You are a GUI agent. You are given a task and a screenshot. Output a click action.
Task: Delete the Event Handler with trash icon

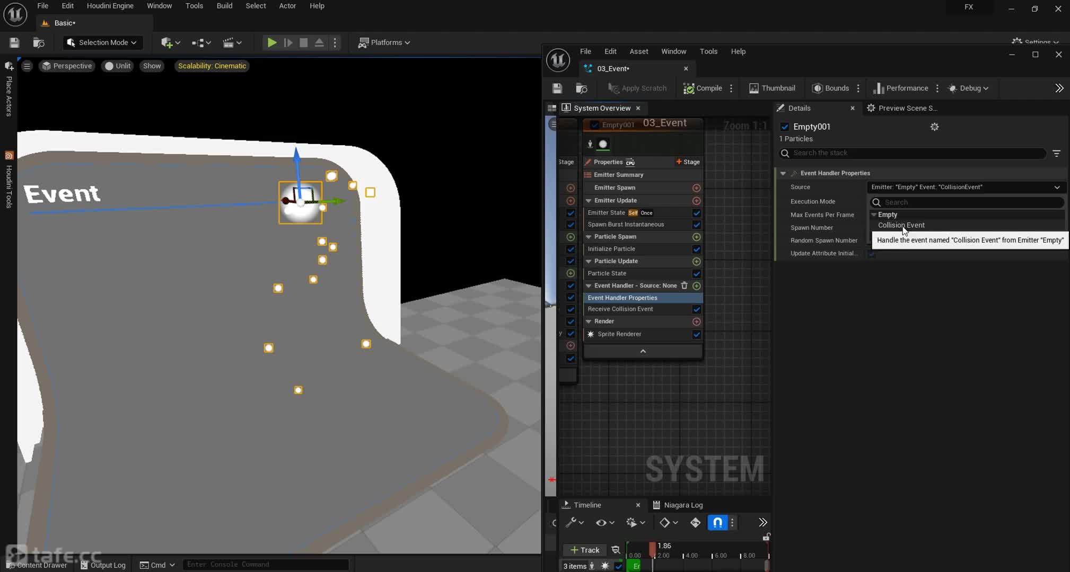684,285
